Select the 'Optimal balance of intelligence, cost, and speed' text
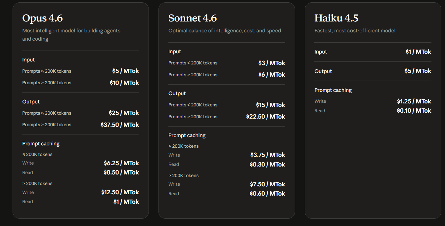The image size is (445, 226). [225, 31]
